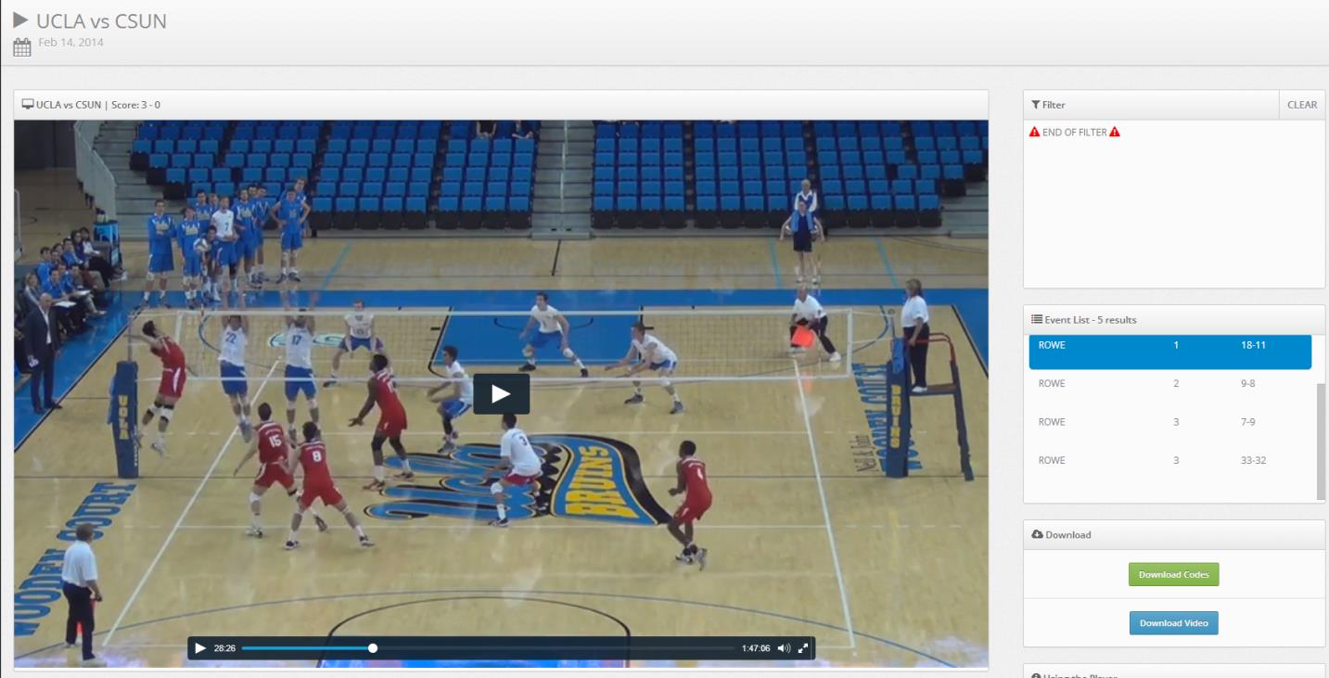The width and height of the screenshot is (1329, 678).
Task: Select the ROWE set 1 18-11 event
Action: 1170,352
